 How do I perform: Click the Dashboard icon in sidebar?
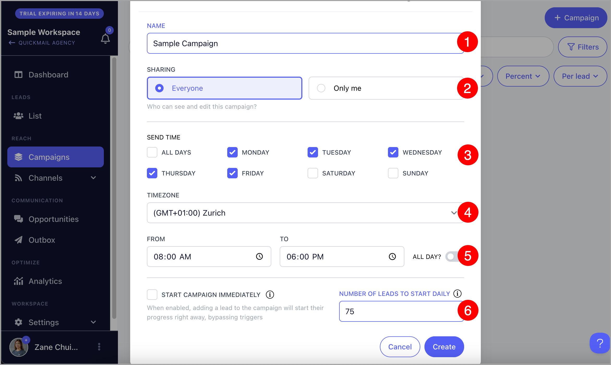(18, 75)
